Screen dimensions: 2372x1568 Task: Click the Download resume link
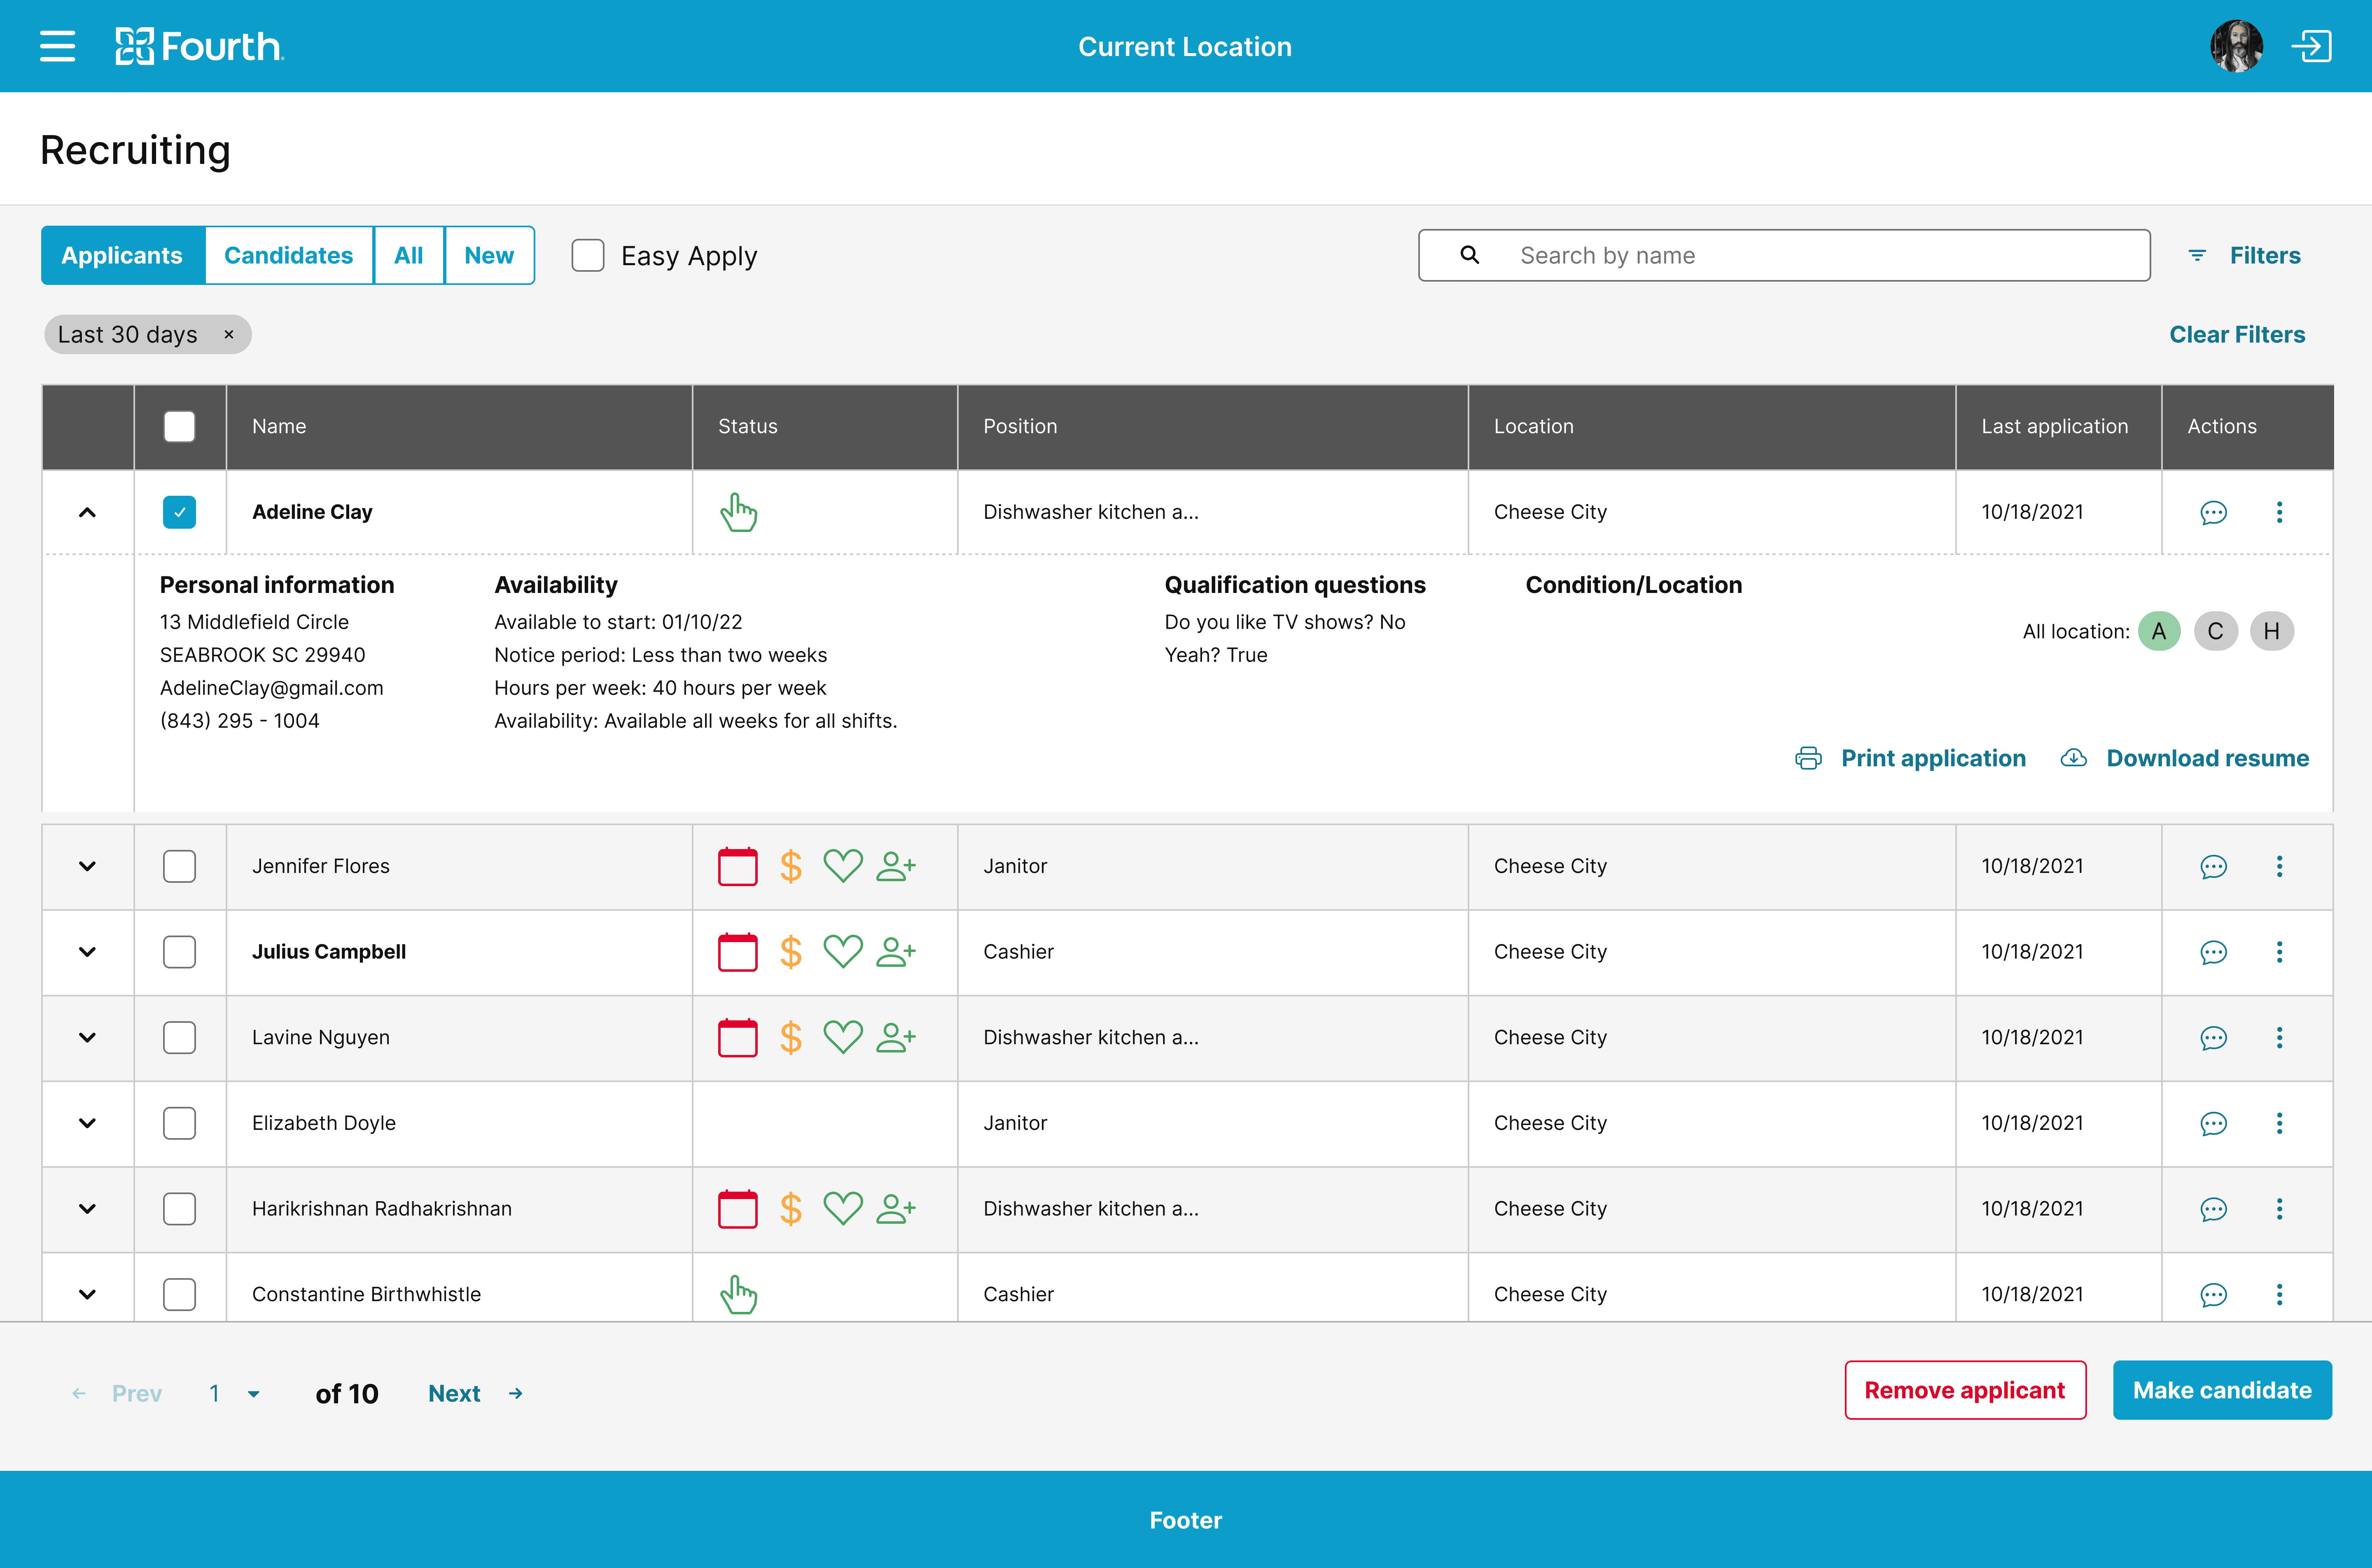(x=2206, y=758)
